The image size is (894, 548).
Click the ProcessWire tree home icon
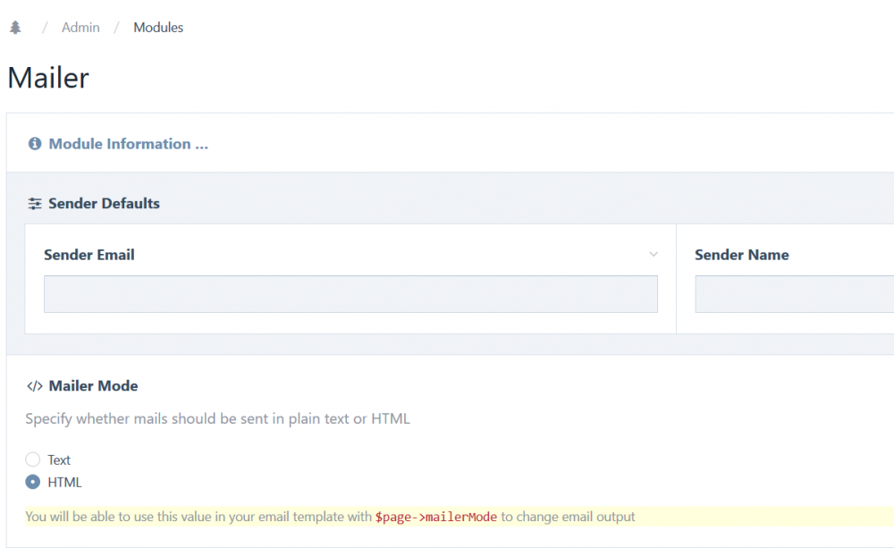[x=15, y=27]
